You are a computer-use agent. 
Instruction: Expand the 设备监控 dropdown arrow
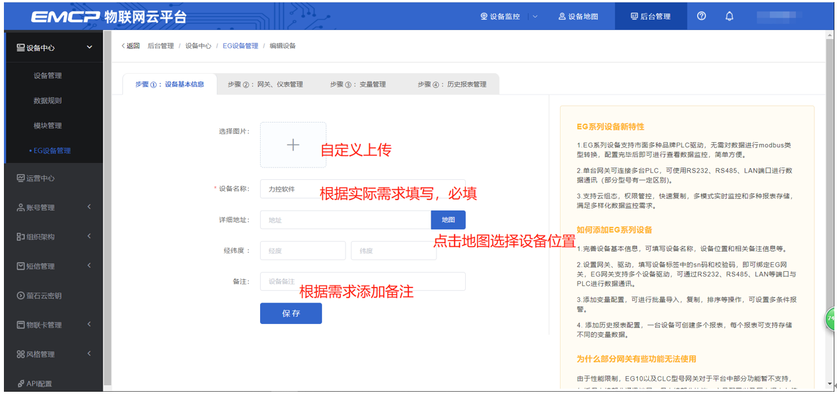coord(535,17)
